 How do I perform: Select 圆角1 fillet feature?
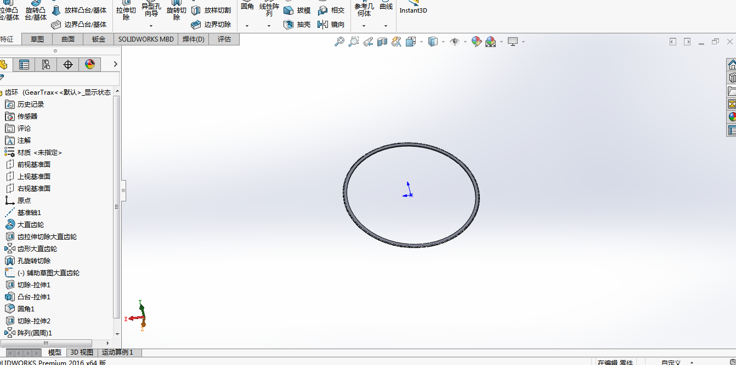[x=20, y=309]
